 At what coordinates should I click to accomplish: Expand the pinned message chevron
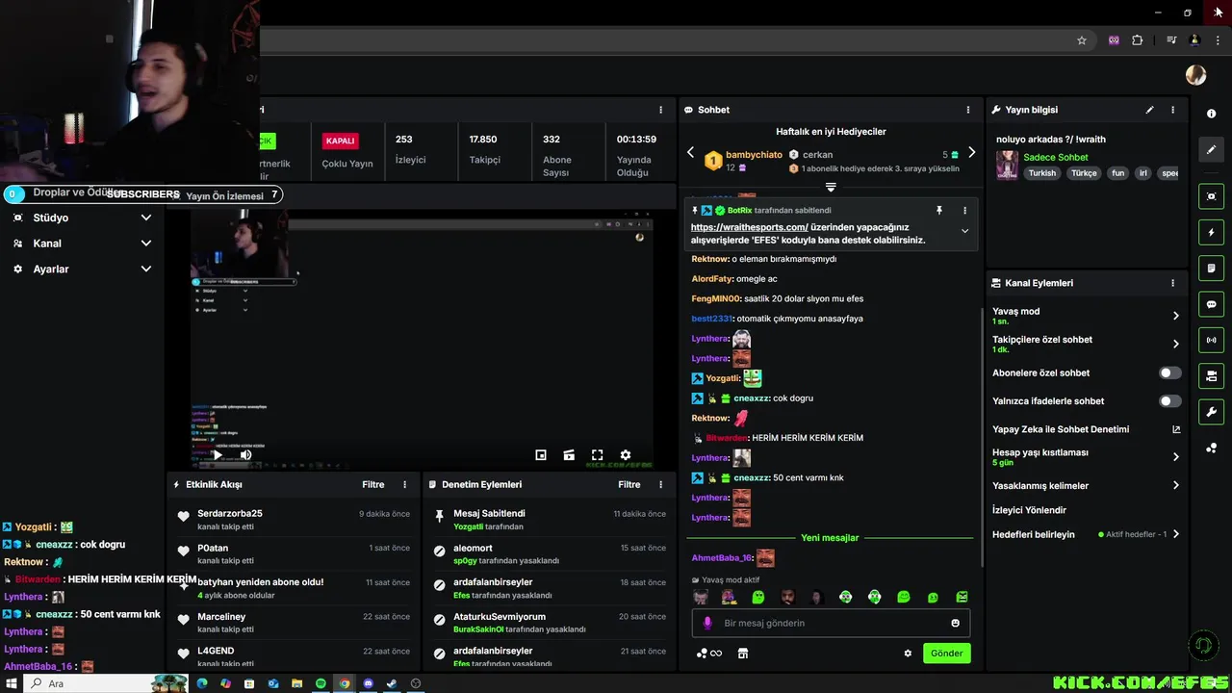964,231
